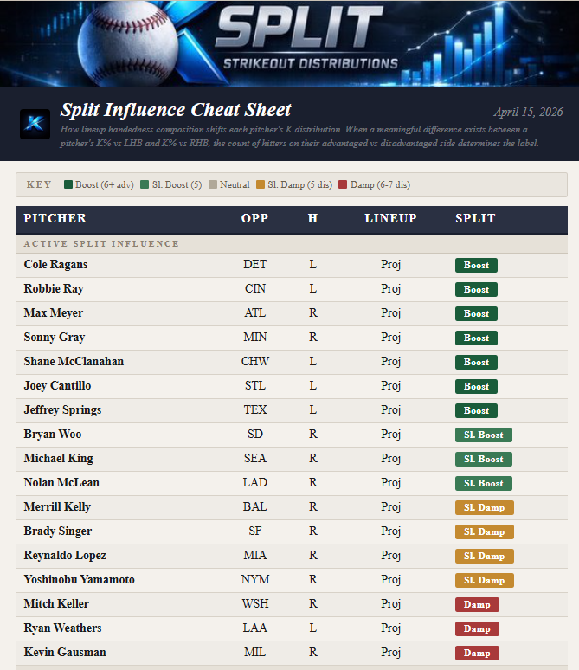Click the Damp badge for Ryan Weathers
This screenshot has height=670, width=579.
(x=477, y=629)
